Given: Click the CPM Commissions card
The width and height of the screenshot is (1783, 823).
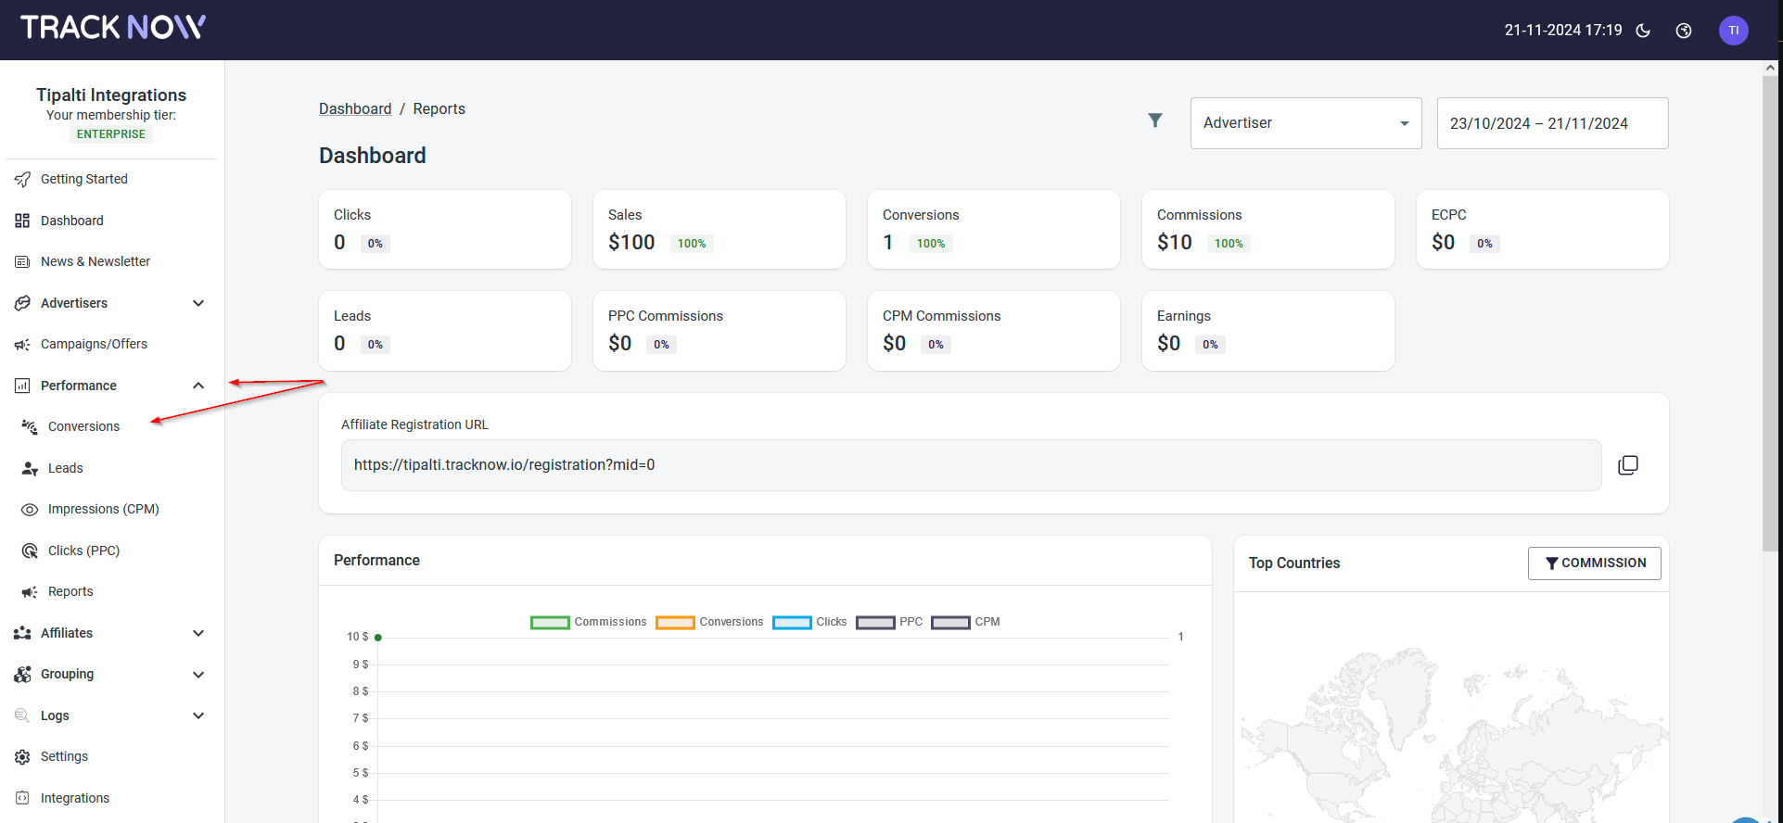Looking at the screenshot, I should 993,331.
